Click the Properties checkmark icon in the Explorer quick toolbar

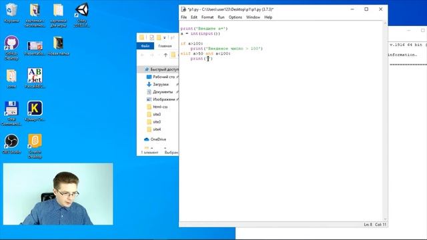[151, 37]
